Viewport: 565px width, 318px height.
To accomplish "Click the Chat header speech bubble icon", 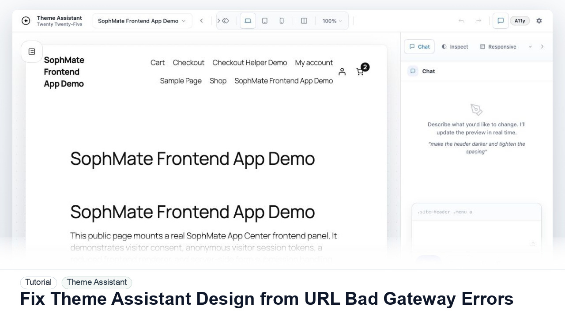I will (413, 71).
